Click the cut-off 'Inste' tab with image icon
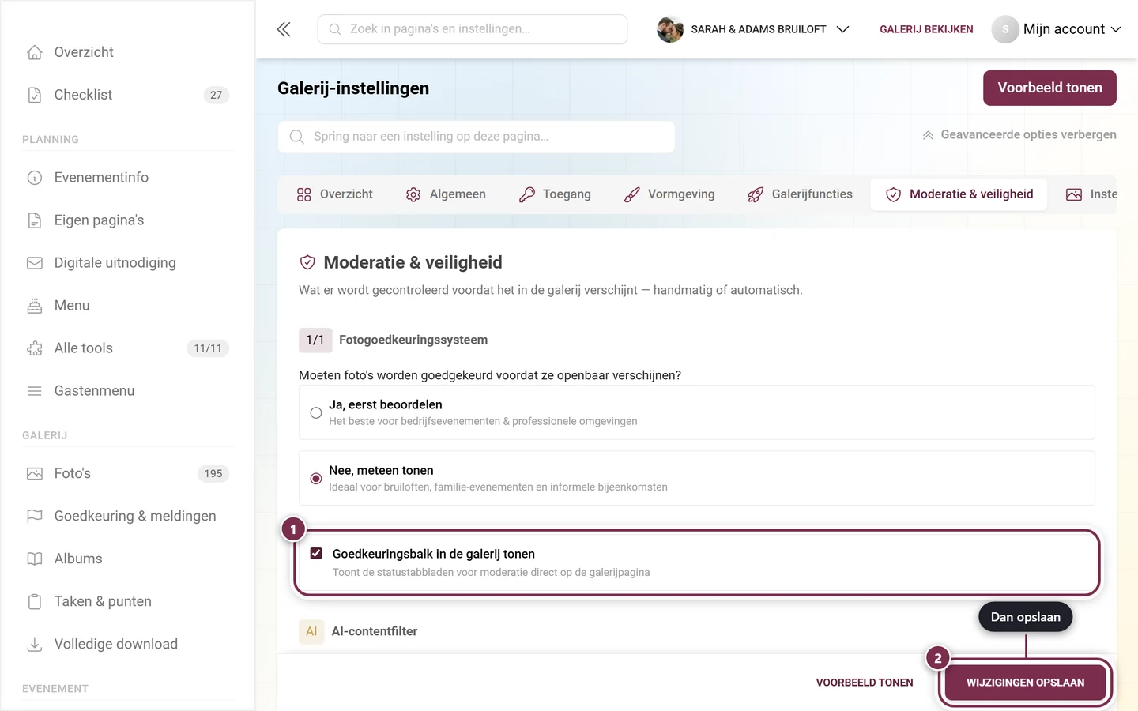This screenshot has height=711, width=1138. tap(1091, 194)
